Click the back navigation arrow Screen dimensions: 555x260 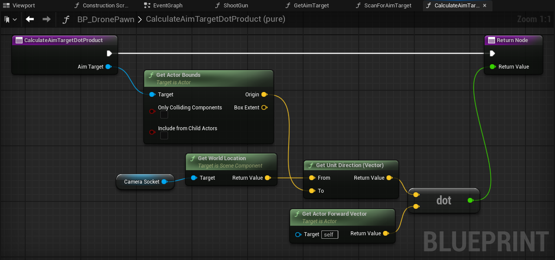[x=30, y=19]
